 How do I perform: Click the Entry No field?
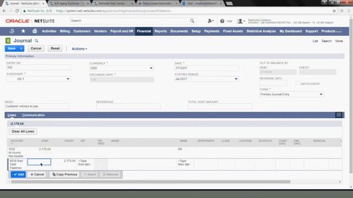pyautogui.click(x=38, y=68)
